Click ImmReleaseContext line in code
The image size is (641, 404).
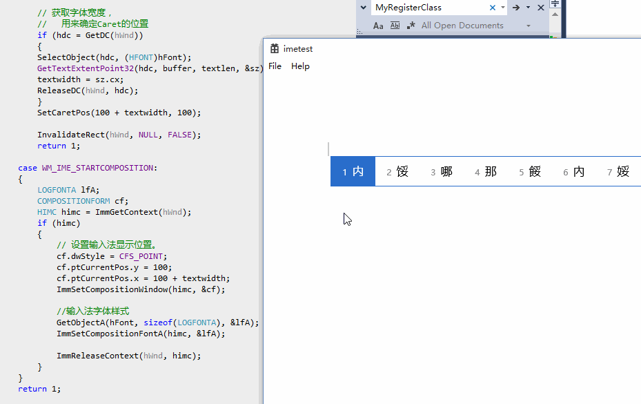(129, 356)
